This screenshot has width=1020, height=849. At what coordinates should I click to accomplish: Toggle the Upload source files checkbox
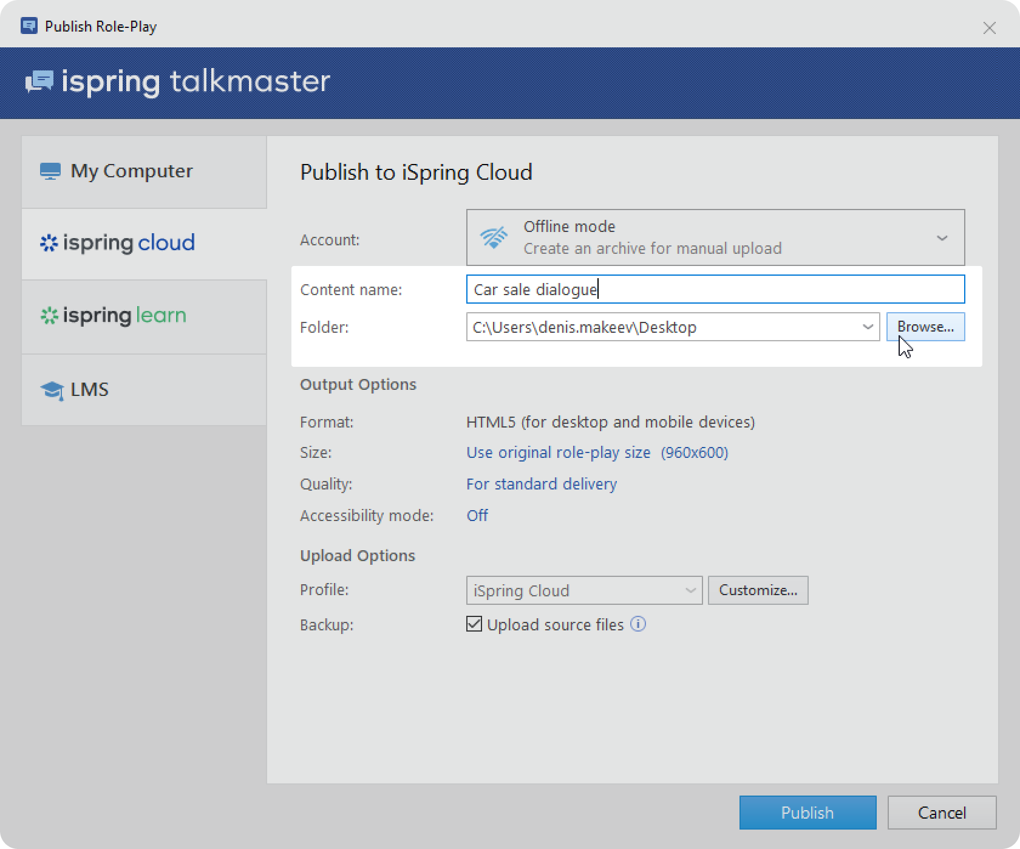(474, 624)
